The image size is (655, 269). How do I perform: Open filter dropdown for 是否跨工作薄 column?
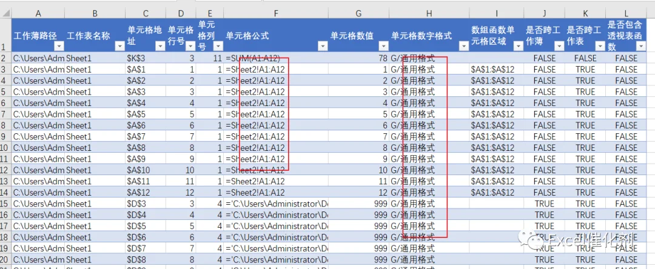[x=559, y=46]
